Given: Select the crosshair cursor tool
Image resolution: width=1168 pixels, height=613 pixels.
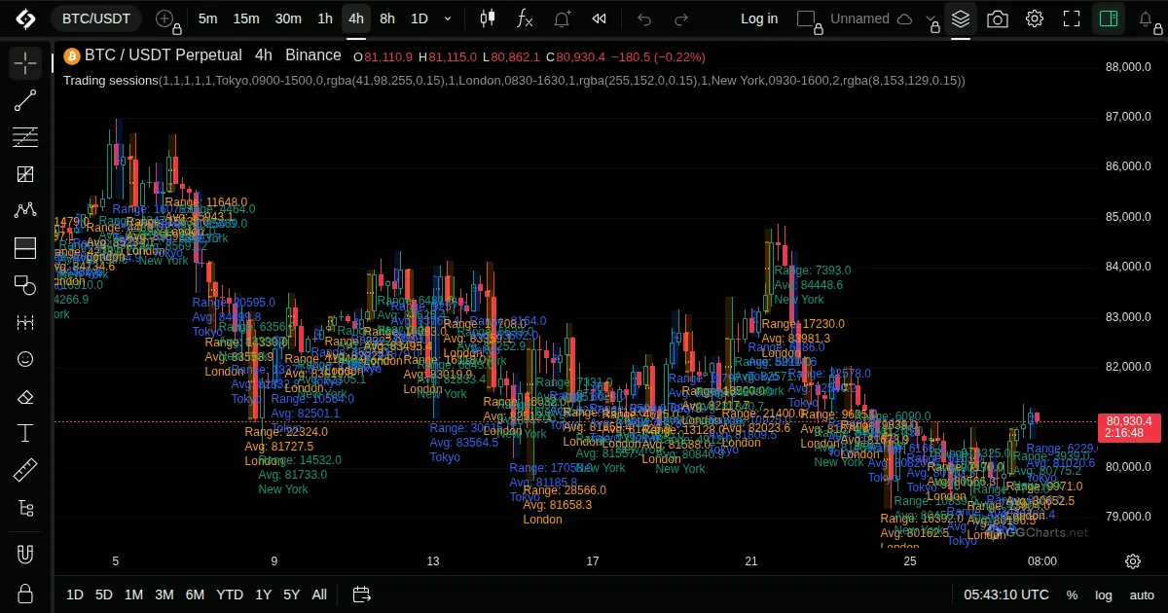Looking at the screenshot, I should pos(25,63).
